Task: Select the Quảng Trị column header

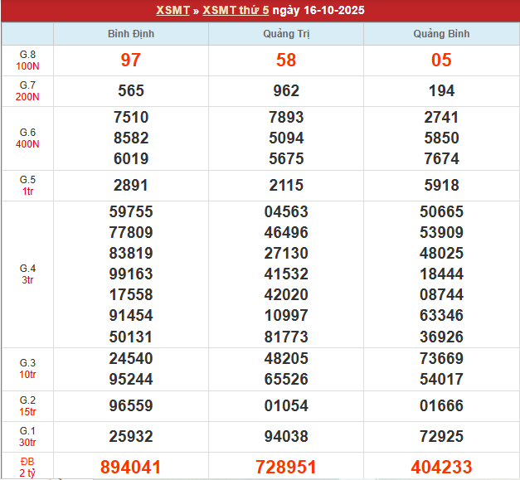Action: click(286, 34)
